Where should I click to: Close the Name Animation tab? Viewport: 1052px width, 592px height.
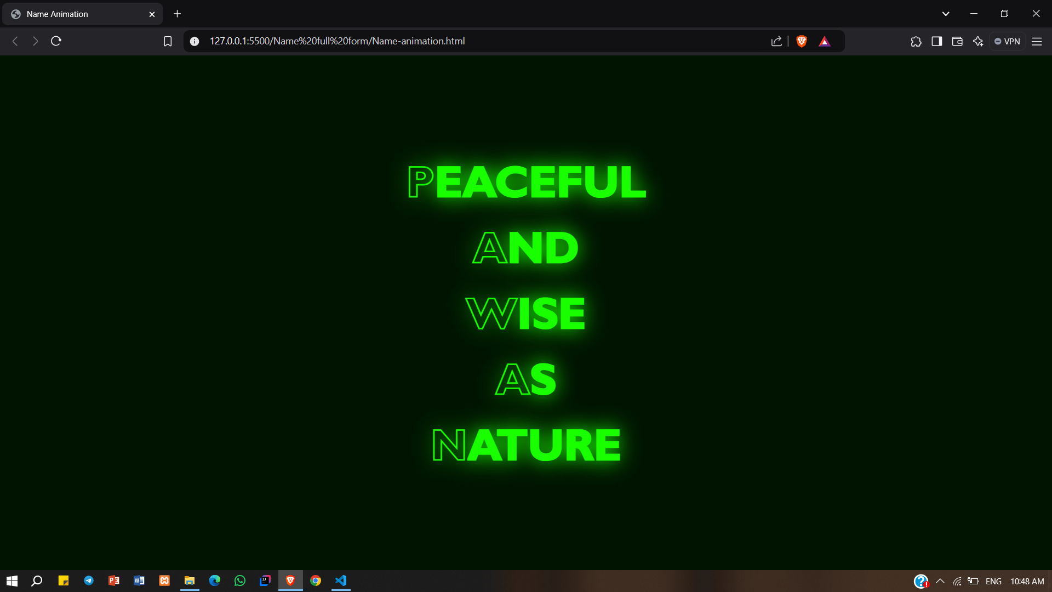tap(152, 14)
